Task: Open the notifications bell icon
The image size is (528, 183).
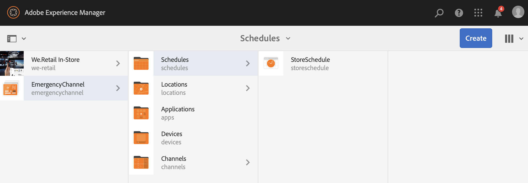Action: point(498,13)
